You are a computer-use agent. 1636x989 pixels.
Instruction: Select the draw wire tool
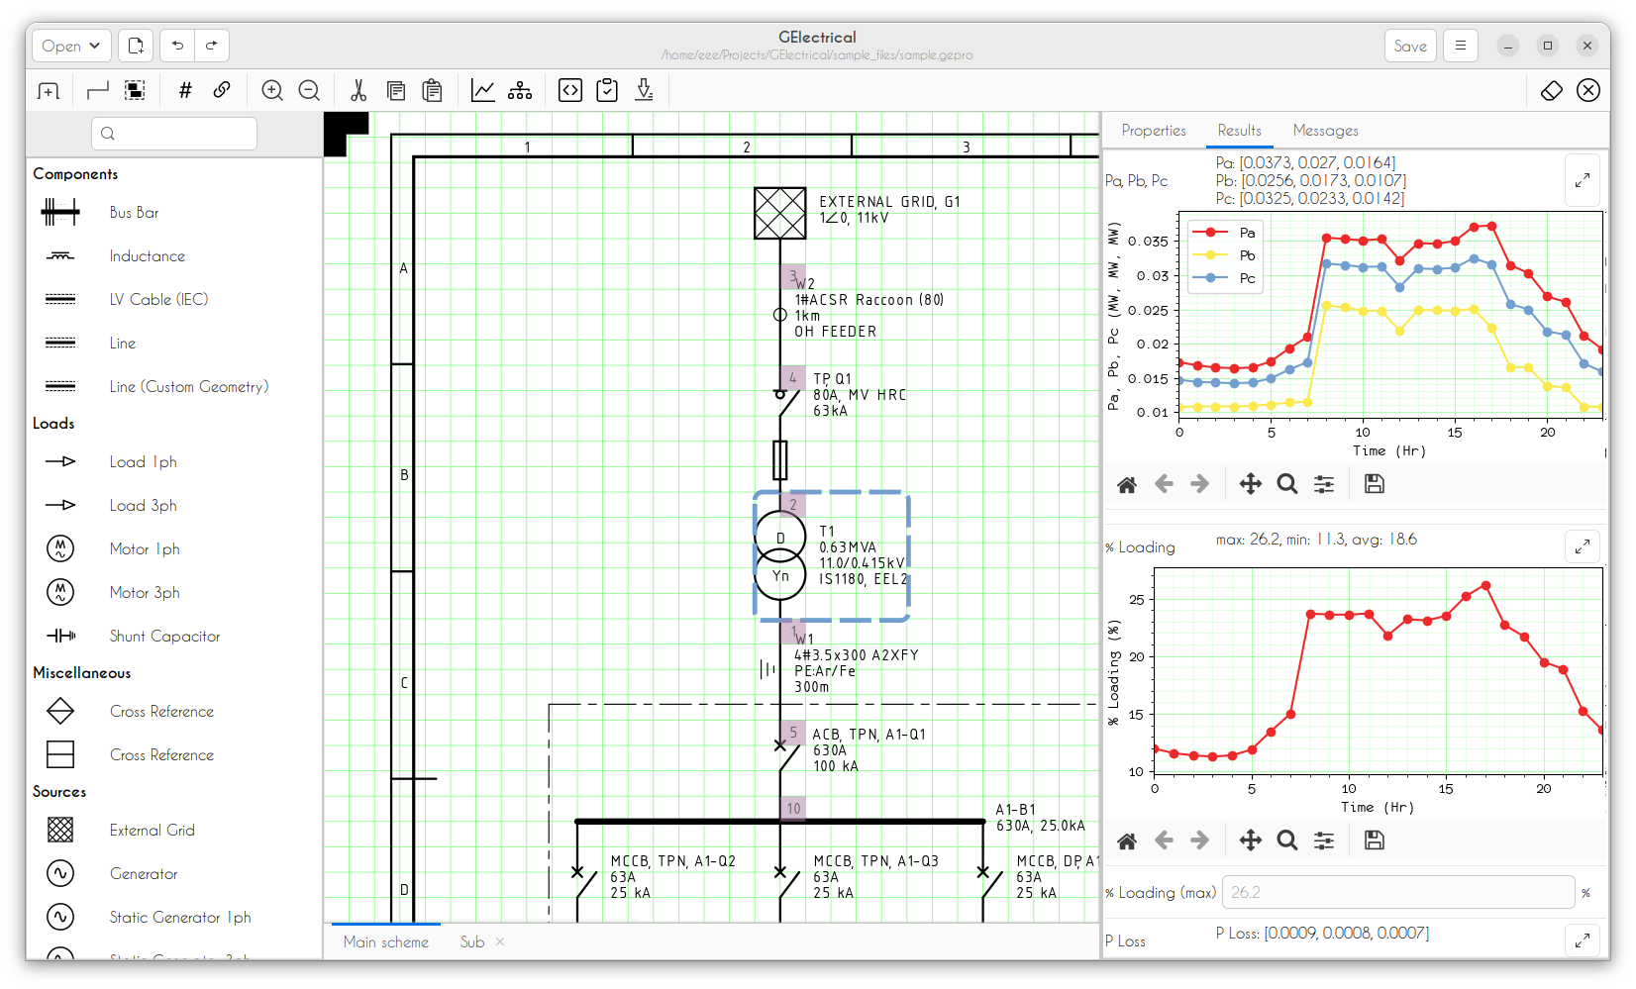click(x=97, y=91)
